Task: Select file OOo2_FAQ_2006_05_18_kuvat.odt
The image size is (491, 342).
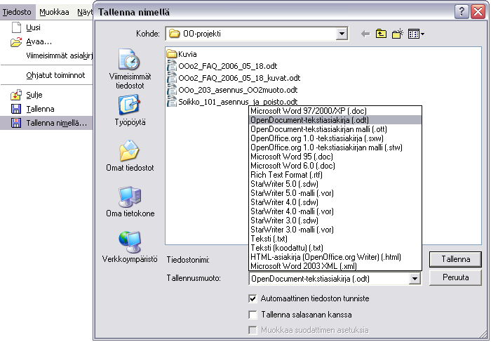Action: (234, 78)
